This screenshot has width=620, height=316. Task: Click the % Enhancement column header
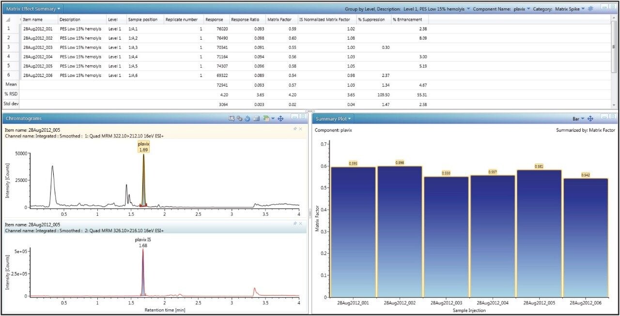(x=409, y=20)
